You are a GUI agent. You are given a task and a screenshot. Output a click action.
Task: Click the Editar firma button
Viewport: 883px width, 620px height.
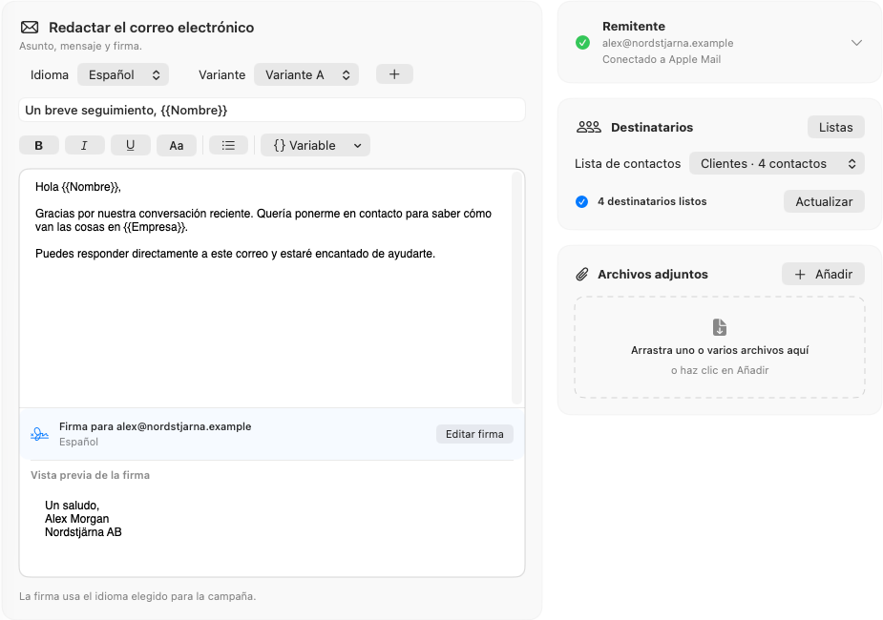tap(474, 434)
